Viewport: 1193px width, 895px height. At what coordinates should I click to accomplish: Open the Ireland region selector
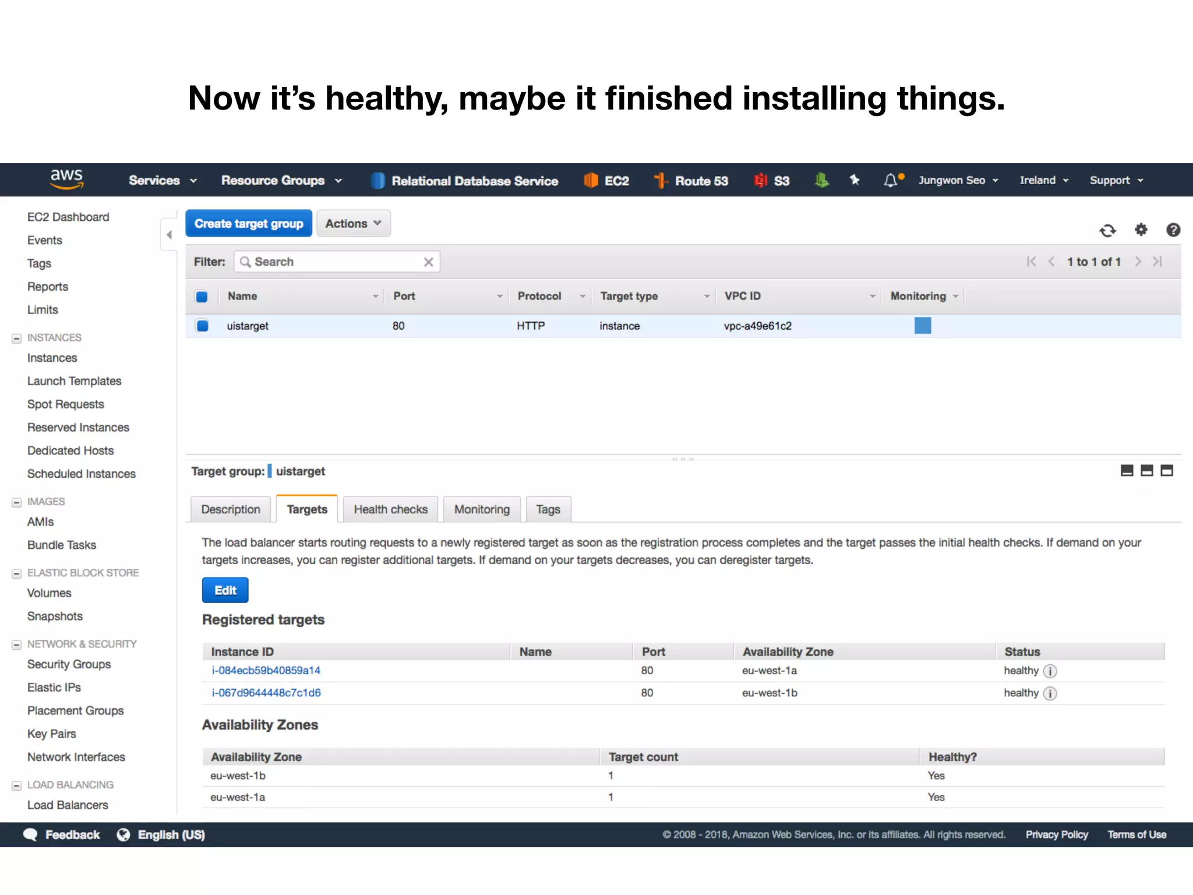[x=1044, y=181]
